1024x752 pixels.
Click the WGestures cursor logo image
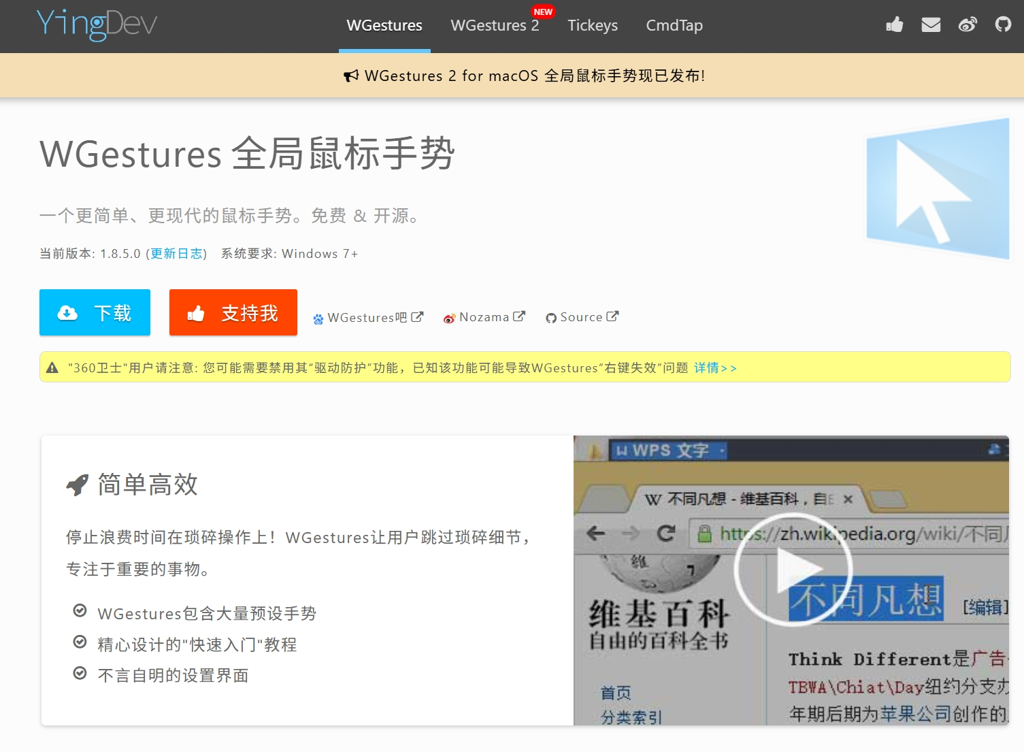(x=938, y=189)
